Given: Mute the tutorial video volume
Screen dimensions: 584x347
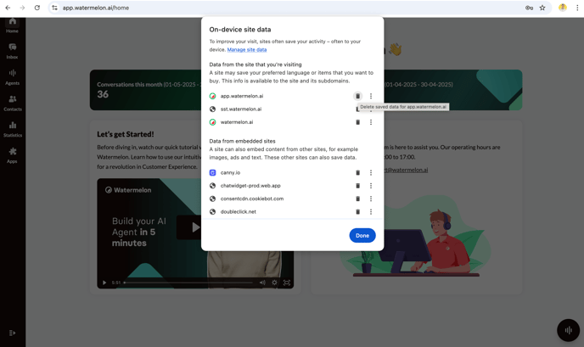Looking at the screenshot, I should [262, 283].
